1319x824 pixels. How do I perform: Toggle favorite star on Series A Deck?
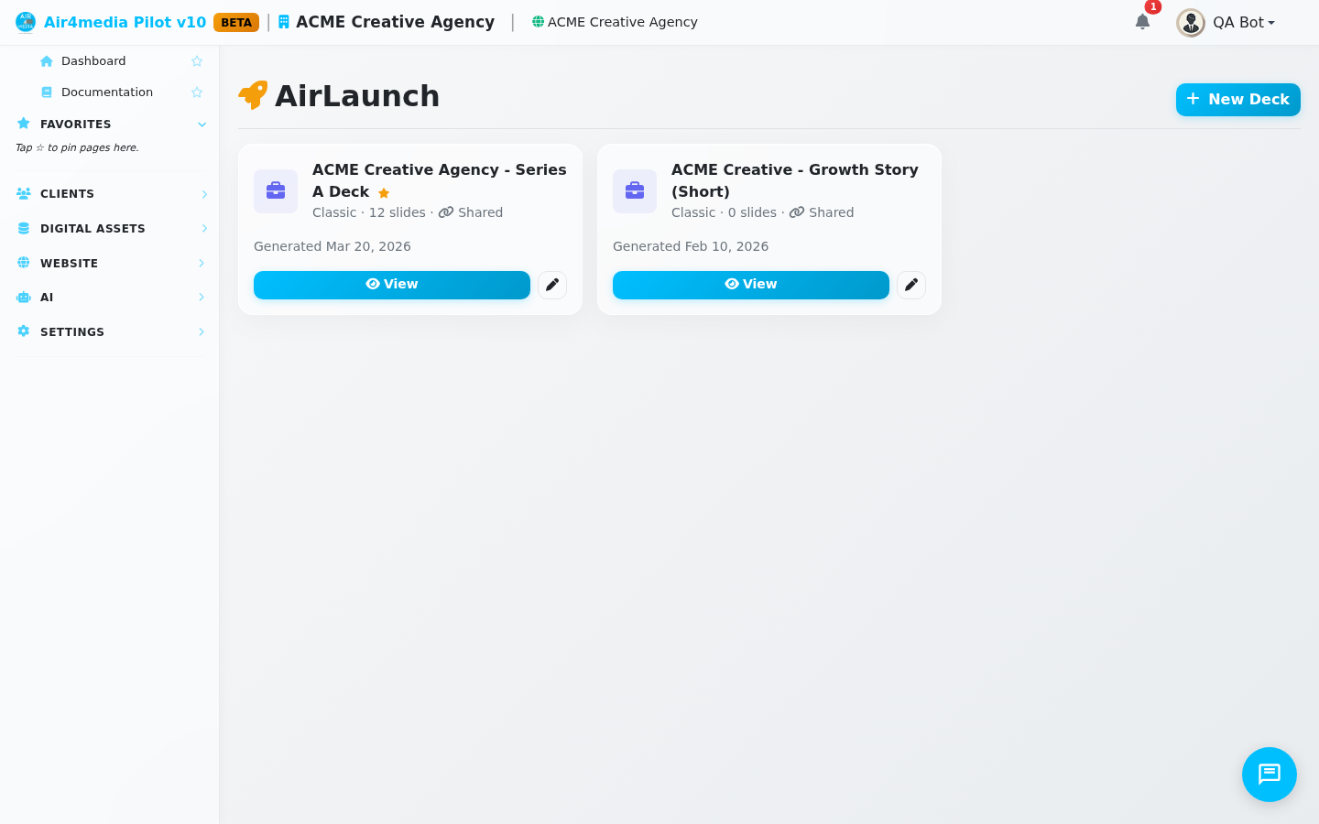[x=384, y=193]
